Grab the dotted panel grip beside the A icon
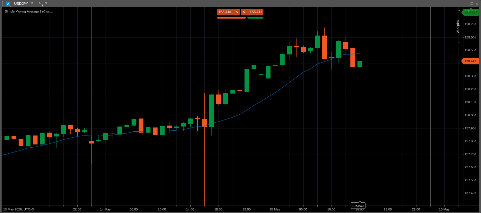The height and width of the screenshot is (213, 481). tap(3, 4)
